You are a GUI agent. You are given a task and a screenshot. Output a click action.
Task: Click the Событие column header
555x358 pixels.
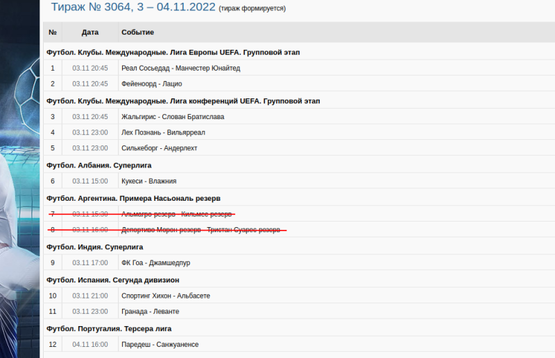[x=137, y=33]
